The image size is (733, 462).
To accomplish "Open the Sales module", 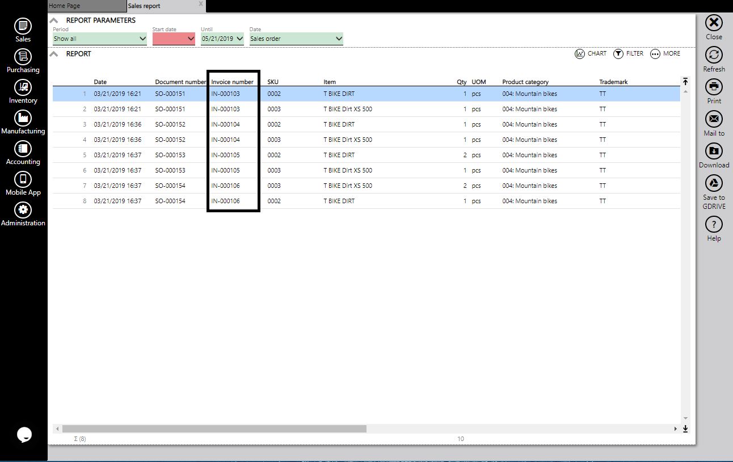I will point(23,28).
